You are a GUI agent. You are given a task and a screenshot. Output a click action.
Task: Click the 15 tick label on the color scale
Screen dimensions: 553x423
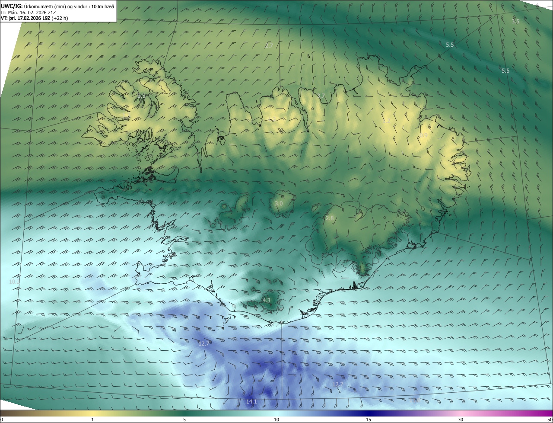coord(369,420)
